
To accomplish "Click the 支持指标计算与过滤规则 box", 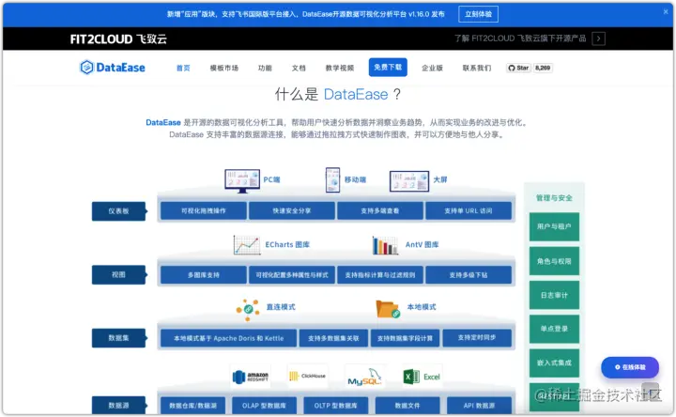I will tap(380, 274).
